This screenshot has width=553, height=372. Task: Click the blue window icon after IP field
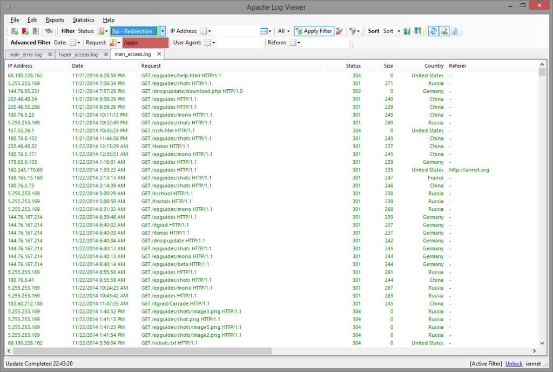(x=264, y=31)
